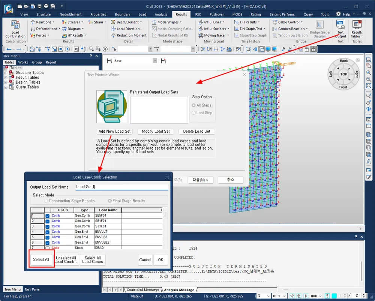Open Results Tables in the ribbon
Image resolution: width=375 pixels, height=301 pixels.
pyautogui.click(x=357, y=29)
